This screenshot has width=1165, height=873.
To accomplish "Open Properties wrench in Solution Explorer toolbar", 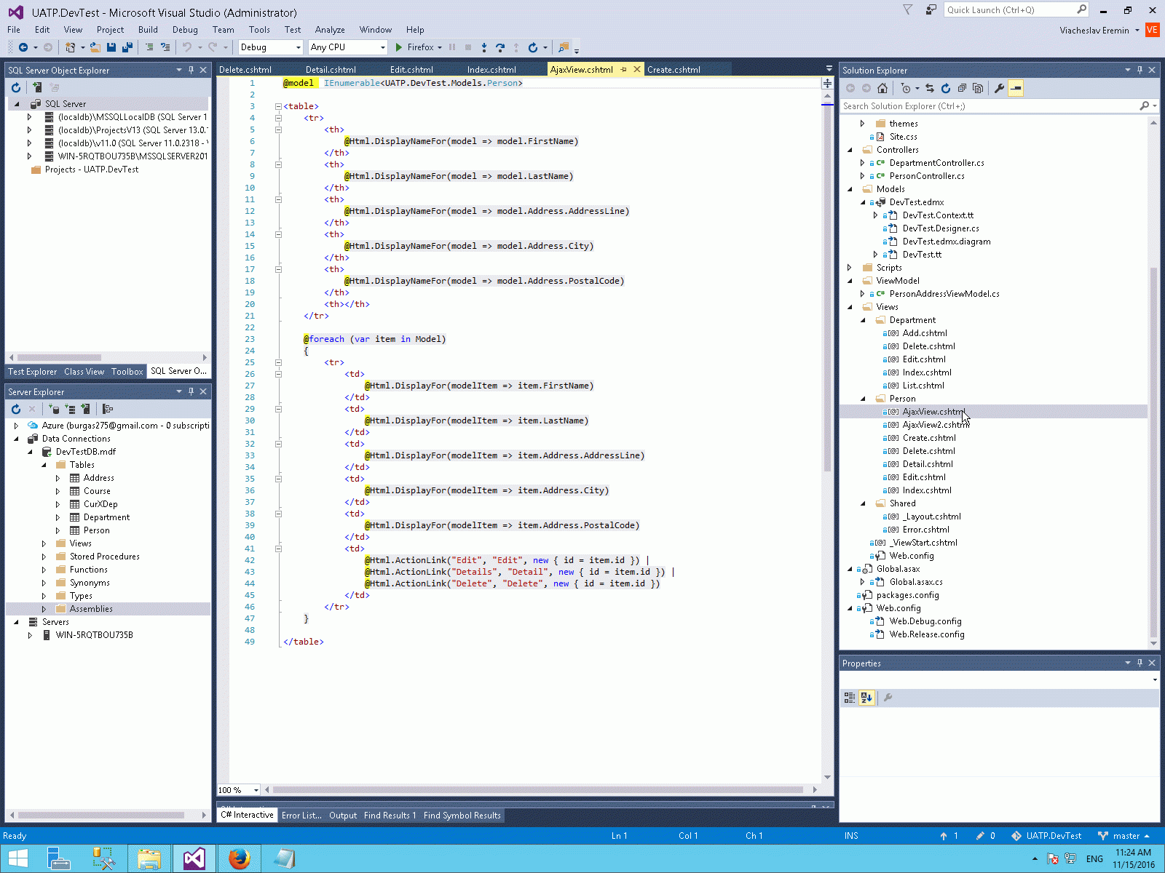I will coord(999,88).
